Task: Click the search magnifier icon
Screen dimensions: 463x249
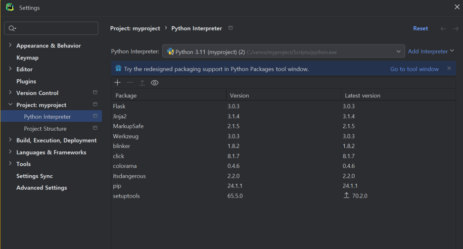Action: click(12, 28)
